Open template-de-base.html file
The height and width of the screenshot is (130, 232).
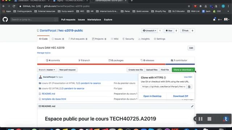[54, 99]
